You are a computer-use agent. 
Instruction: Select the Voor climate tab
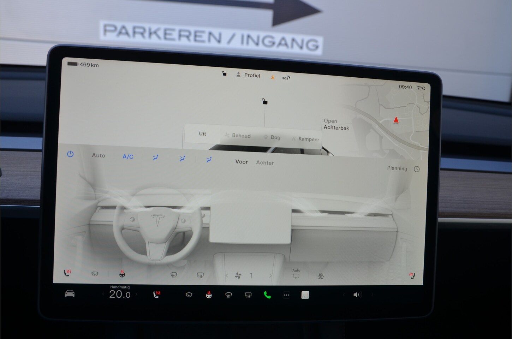[242, 162]
